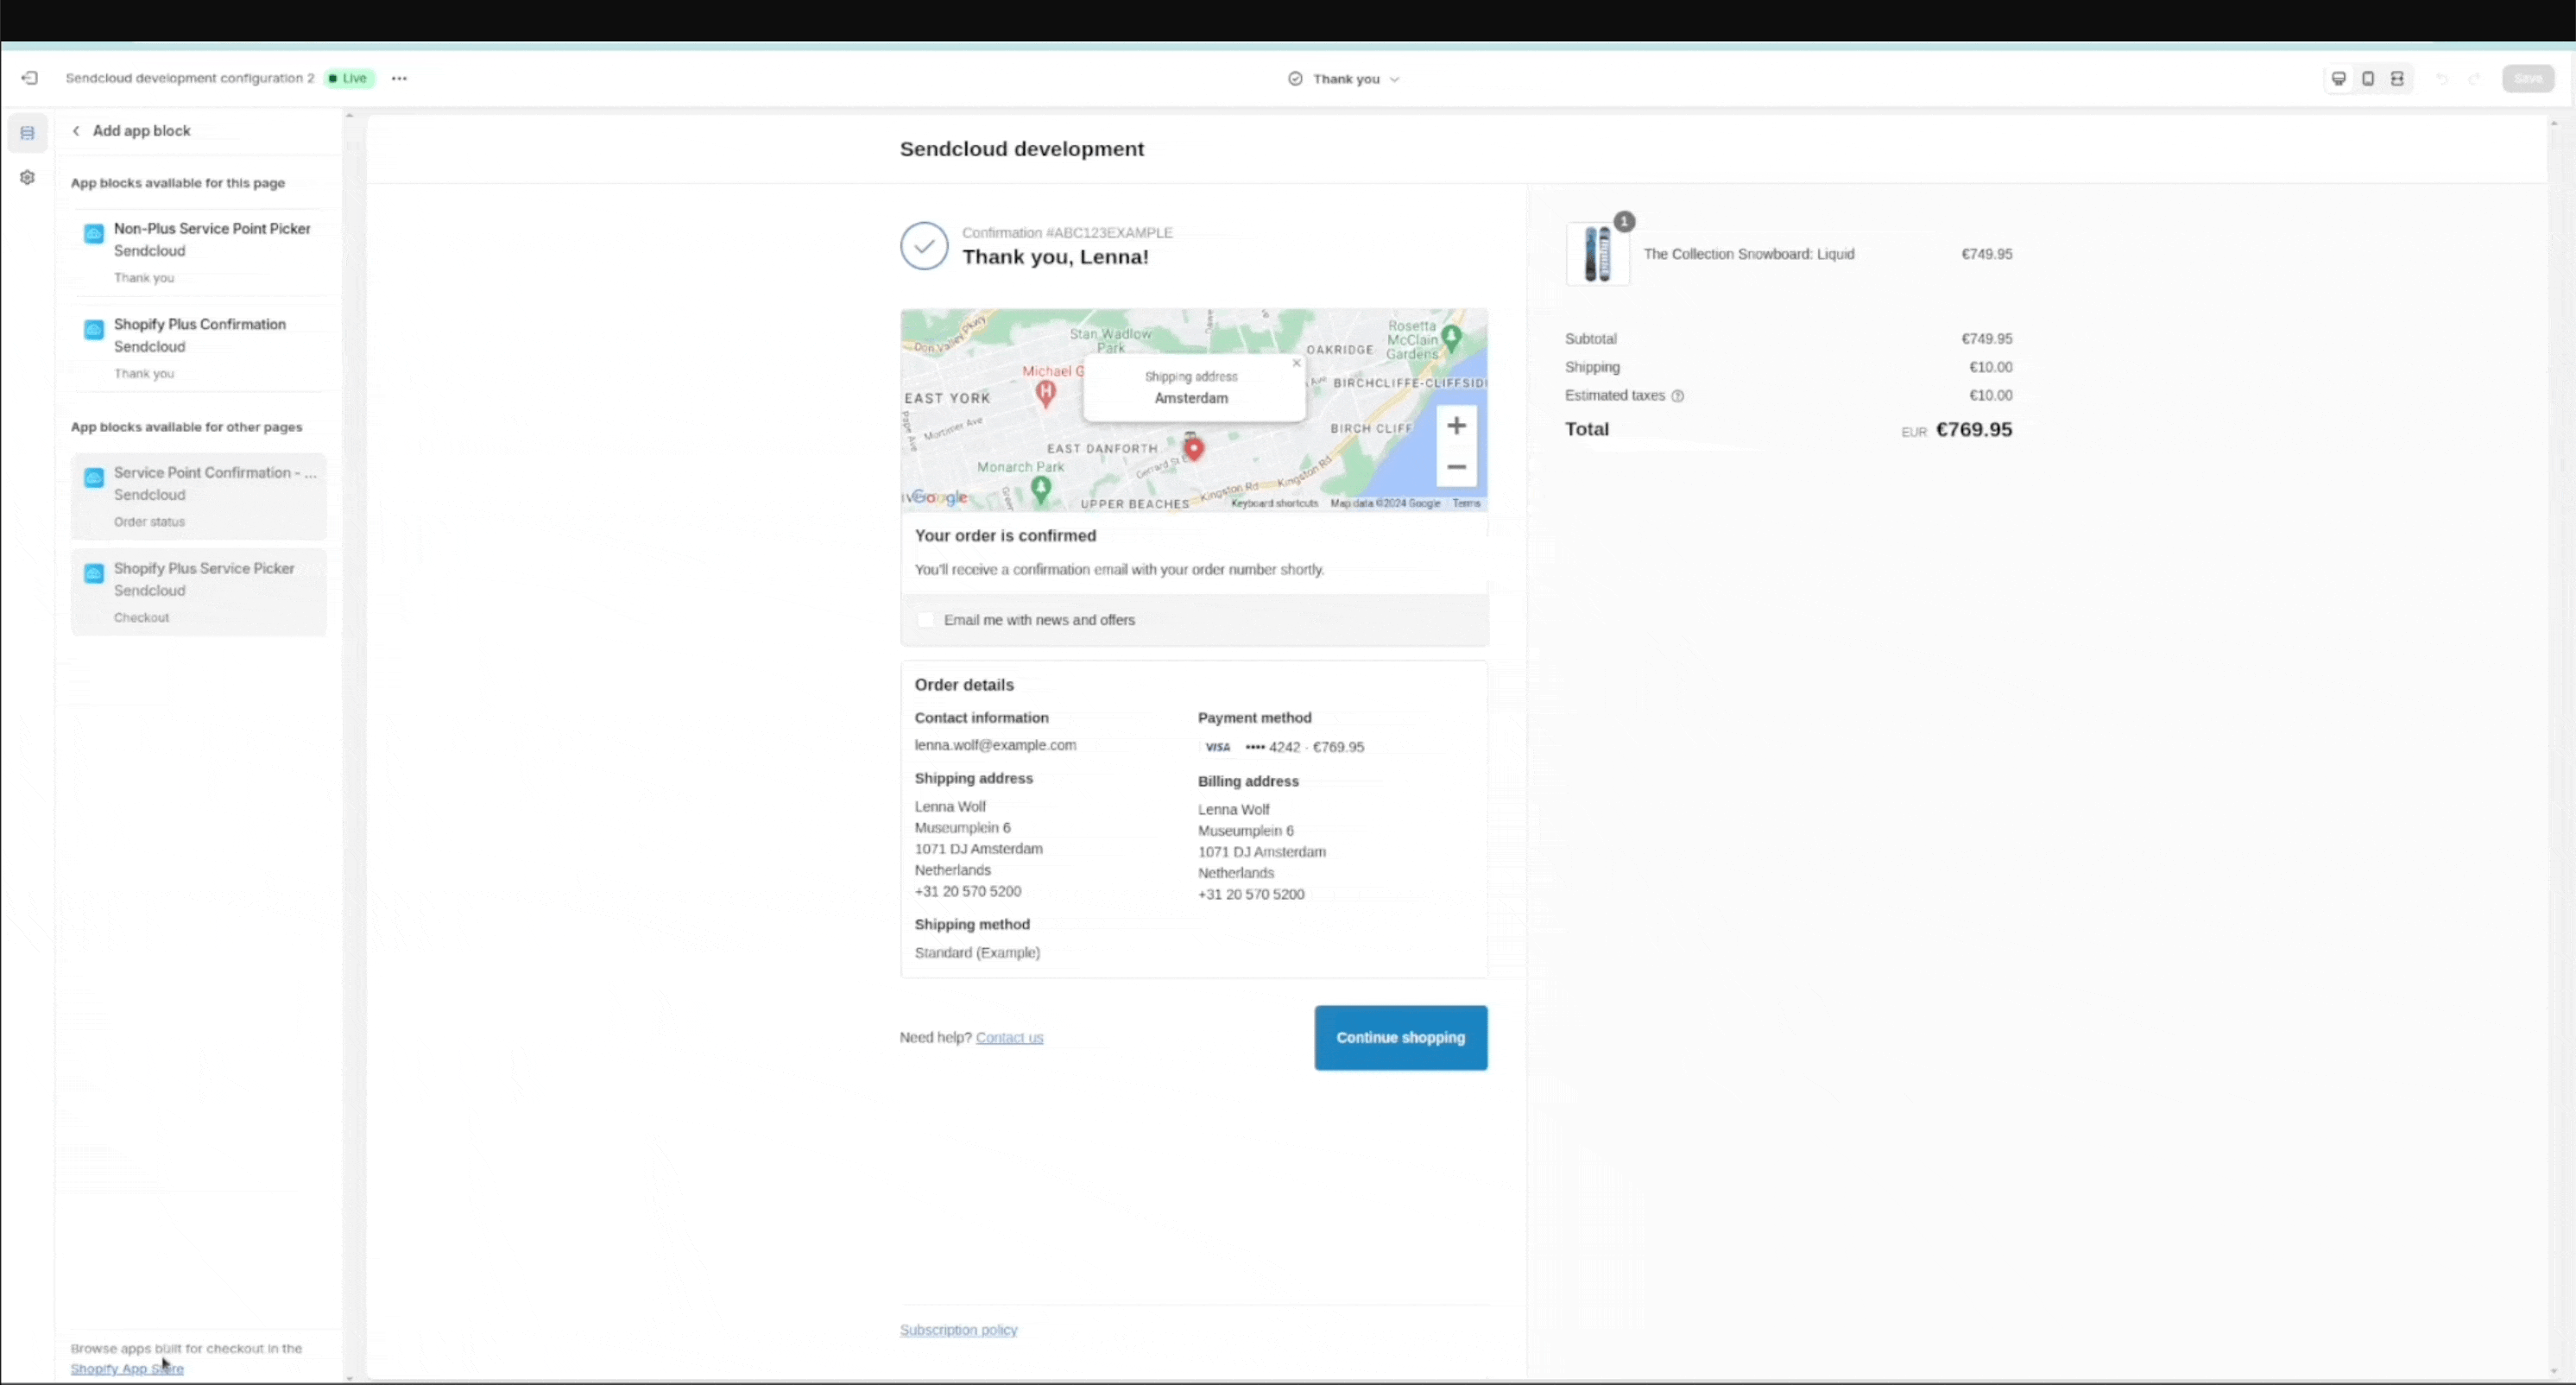Open the Thank you page dropdown
The image size is (2576, 1385).
(1344, 79)
